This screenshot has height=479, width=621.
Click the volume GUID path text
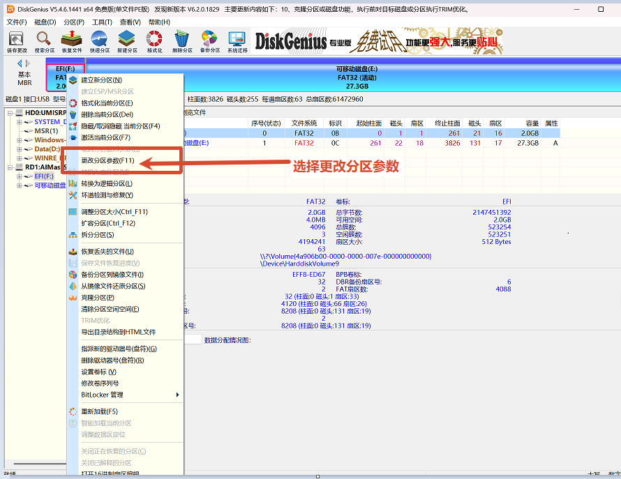(346, 256)
